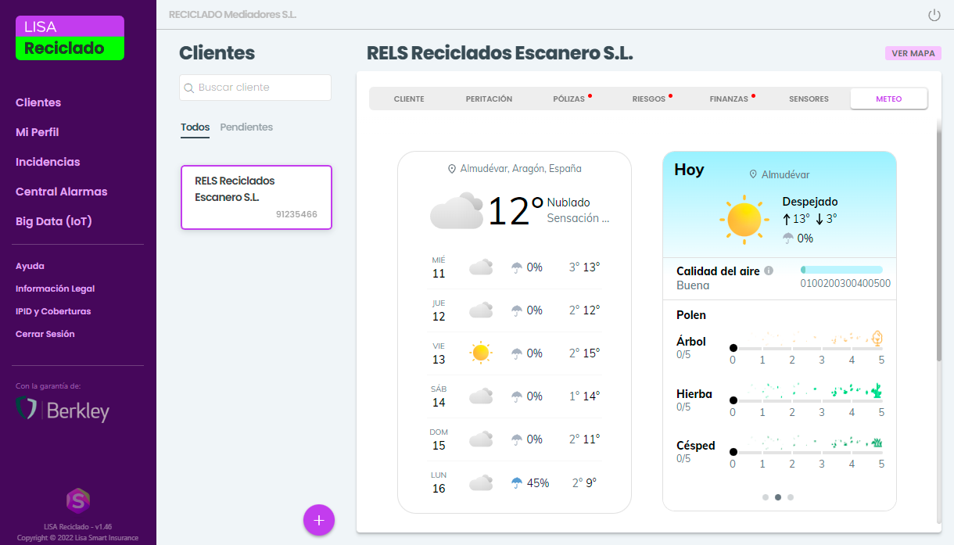Click Cerrar Sesión to log out
954x545 pixels.
coord(45,334)
